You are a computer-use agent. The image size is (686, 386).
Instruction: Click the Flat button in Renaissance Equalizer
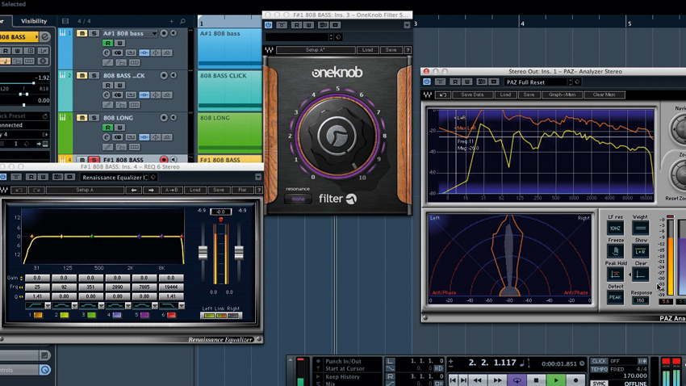242,190
